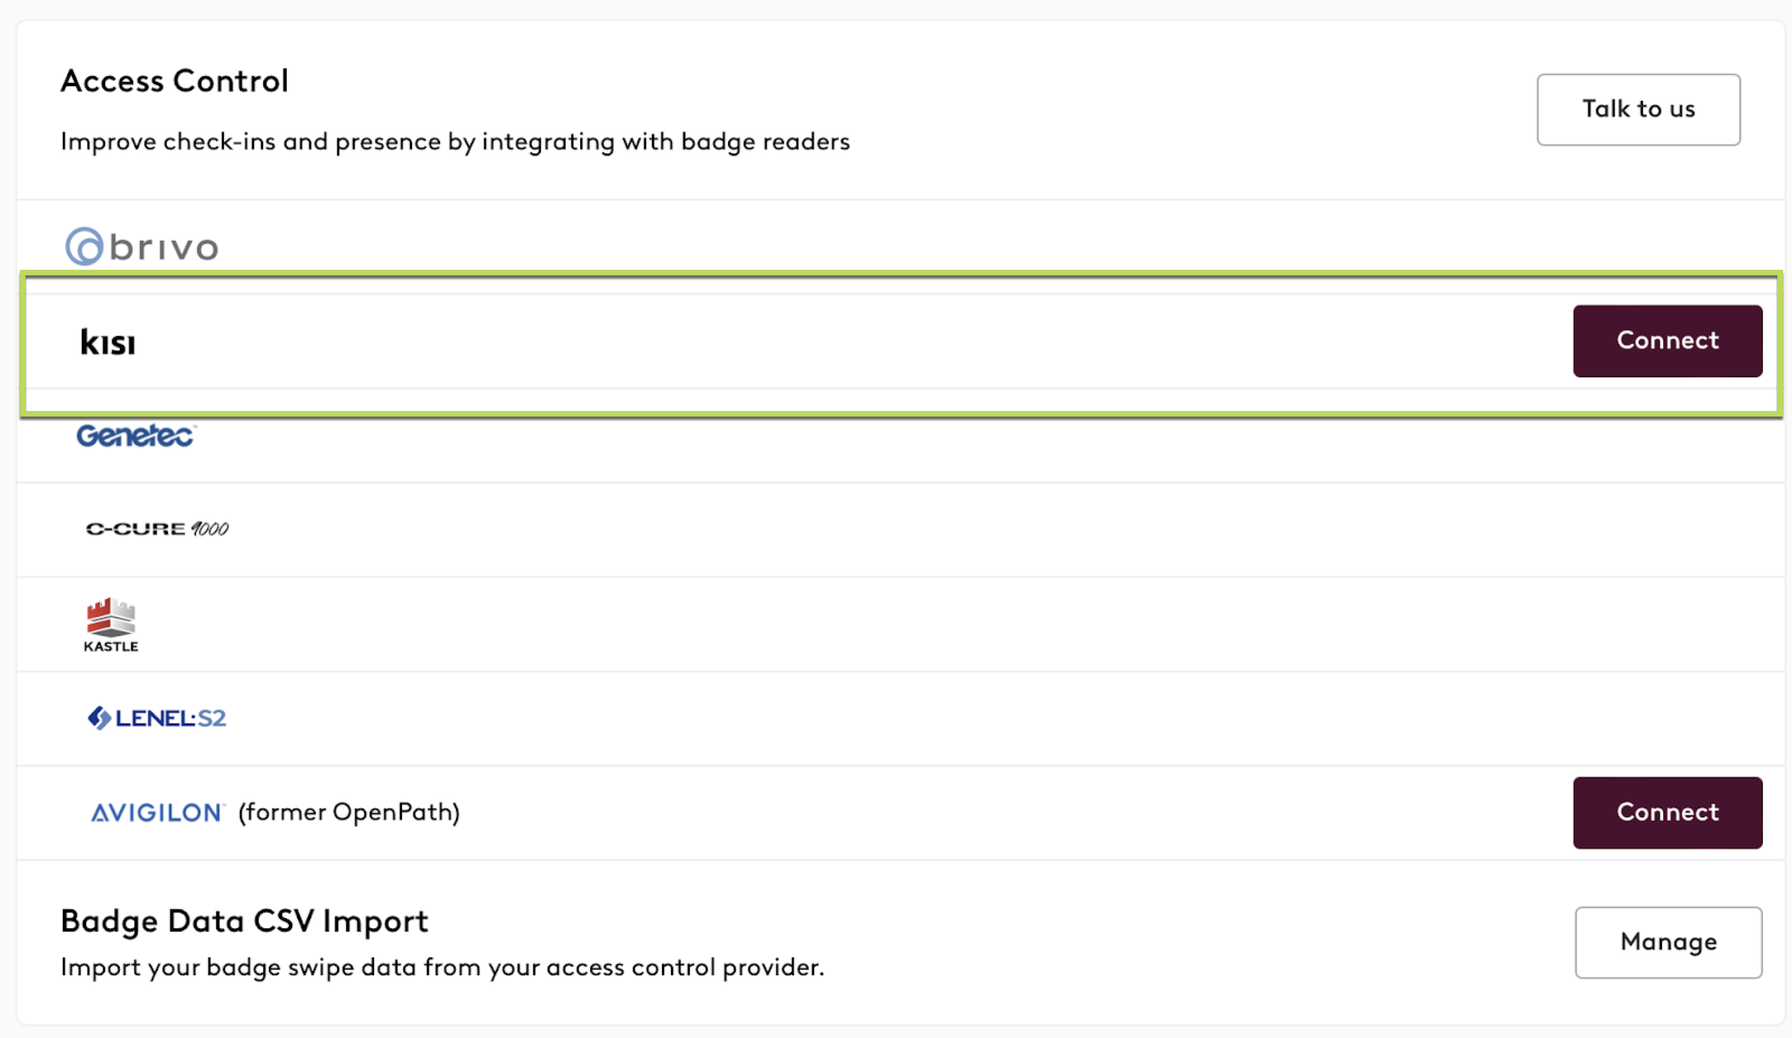Click the Brivo circular swirl icon
Image resolution: width=1792 pixels, height=1038 pixels.
click(85, 247)
